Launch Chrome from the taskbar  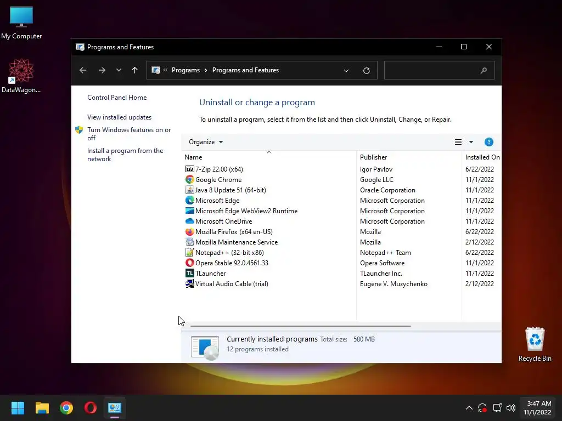click(x=66, y=408)
